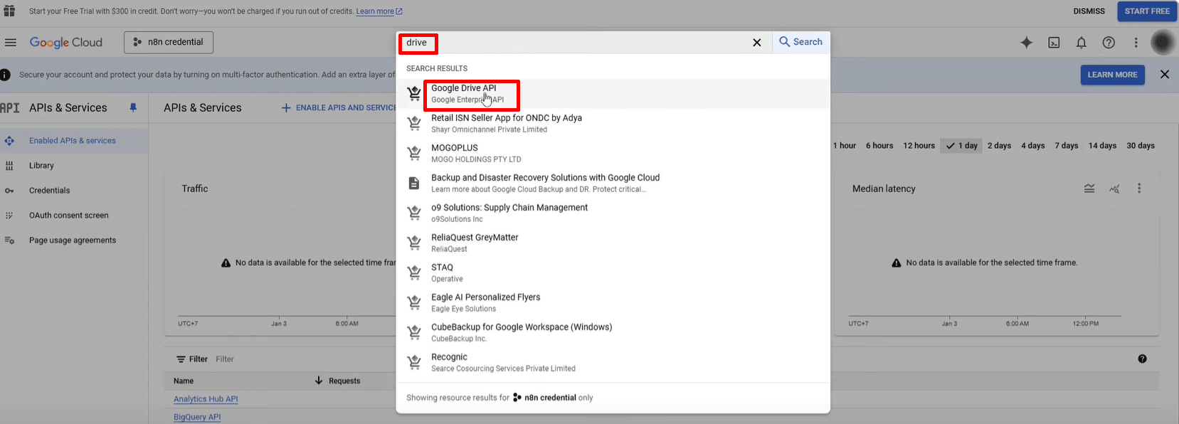Open the Median latency chart three-dot menu
The image size is (1179, 424).
tap(1139, 189)
